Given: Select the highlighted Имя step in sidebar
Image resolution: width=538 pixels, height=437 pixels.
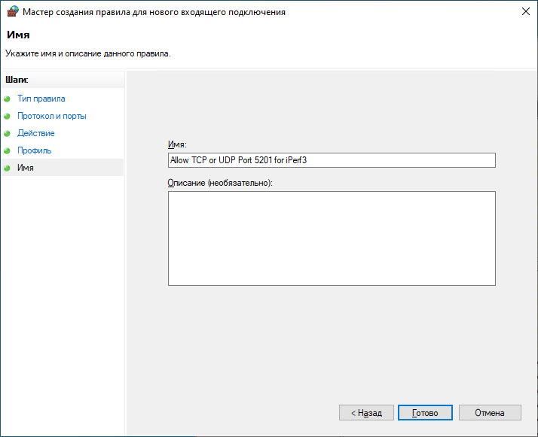Looking at the screenshot, I should [x=26, y=168].
